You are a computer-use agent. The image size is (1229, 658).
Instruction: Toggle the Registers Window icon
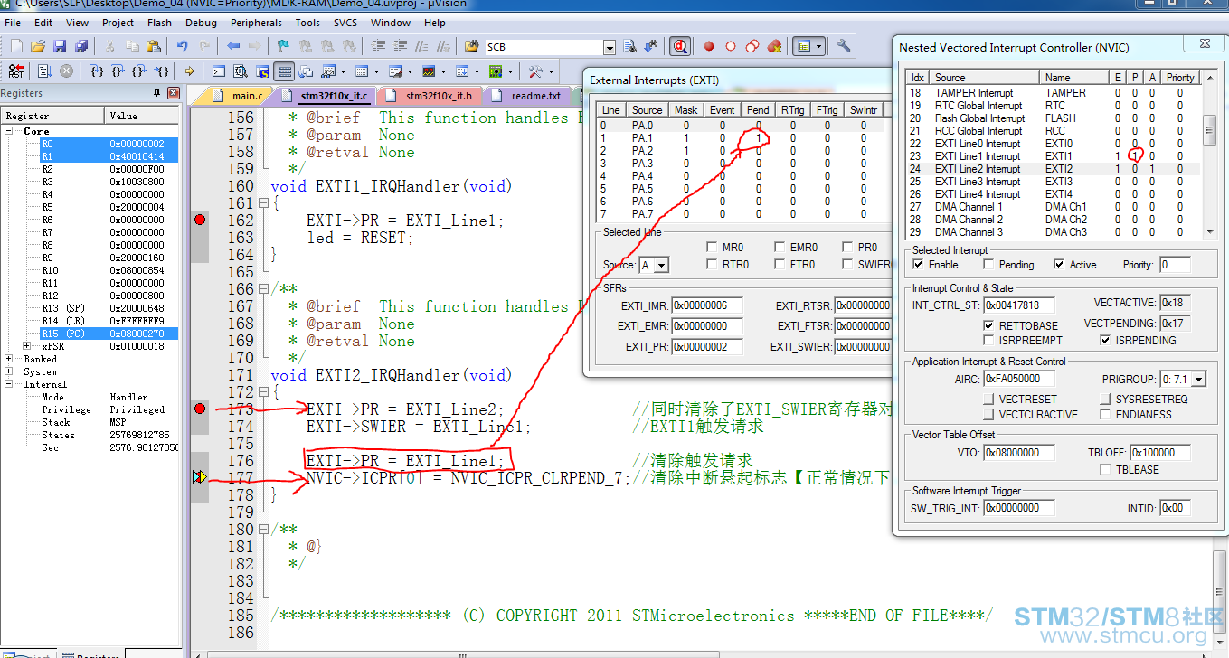coord(284,71)
